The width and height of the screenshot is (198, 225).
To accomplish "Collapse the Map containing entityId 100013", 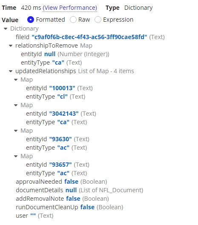I will pos(16,80).
